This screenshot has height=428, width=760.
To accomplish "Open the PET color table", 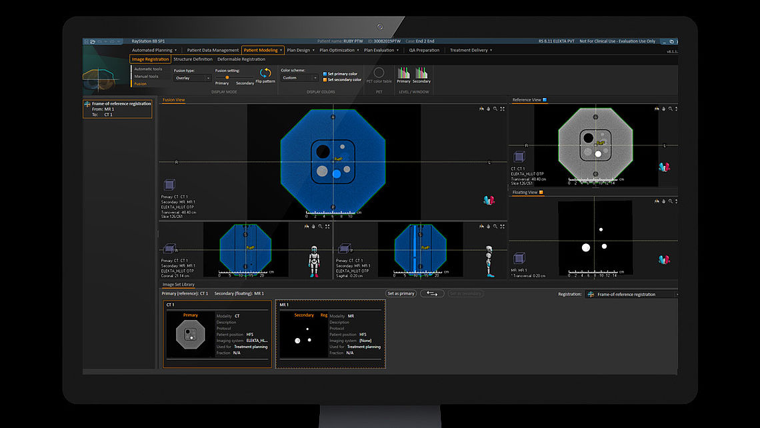I will [378, 74].
